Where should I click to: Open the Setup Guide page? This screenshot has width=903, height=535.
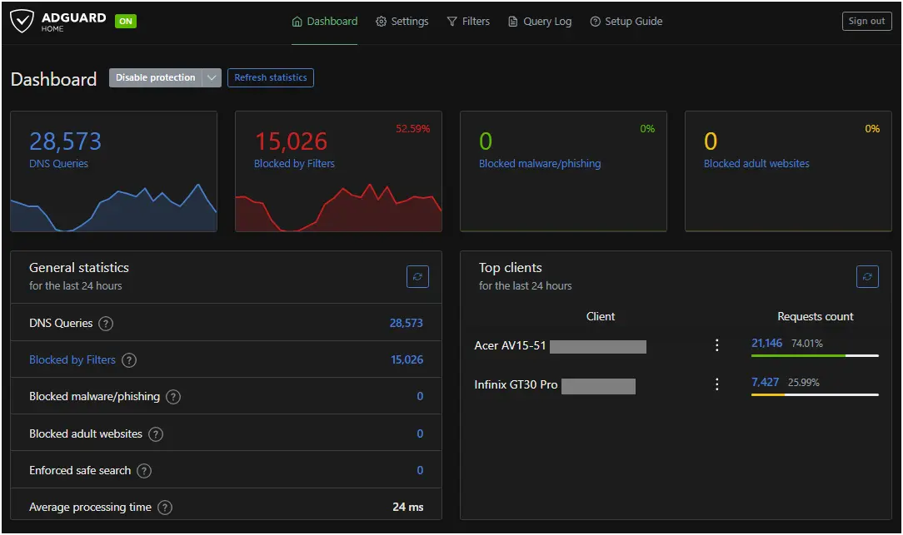tap(626, 22)
